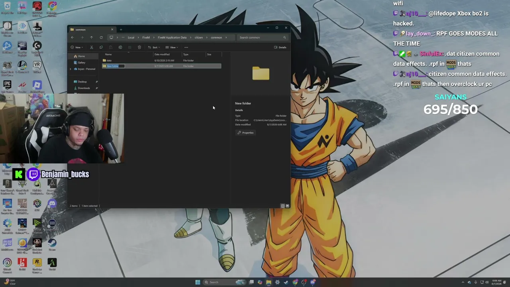Click the Up one level arrow
This screenshot has width=510, height=287.
pyautogui.click(x=91, y=37)
